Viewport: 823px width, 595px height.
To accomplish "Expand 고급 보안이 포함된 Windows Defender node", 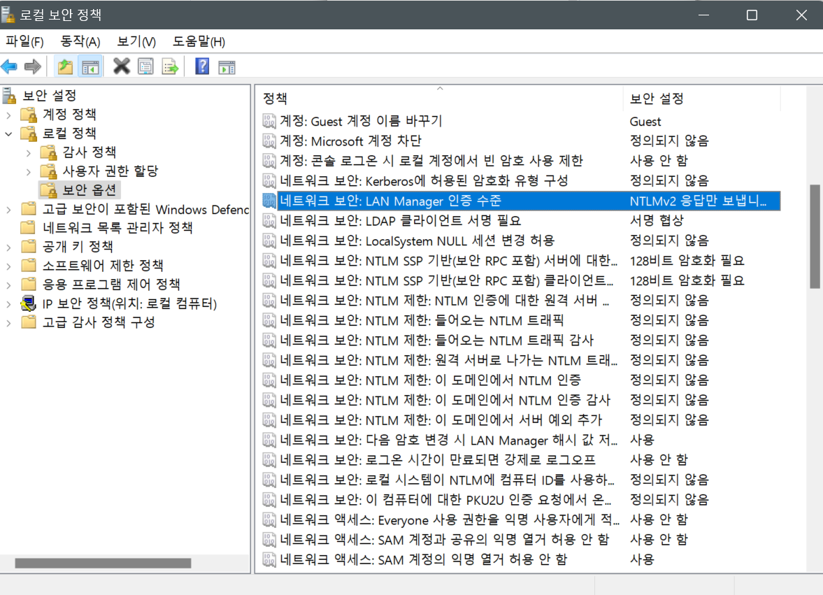I will tap(8, 209).
